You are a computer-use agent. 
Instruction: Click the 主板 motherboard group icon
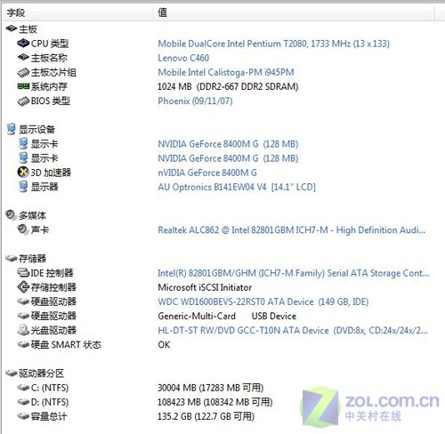12,28
